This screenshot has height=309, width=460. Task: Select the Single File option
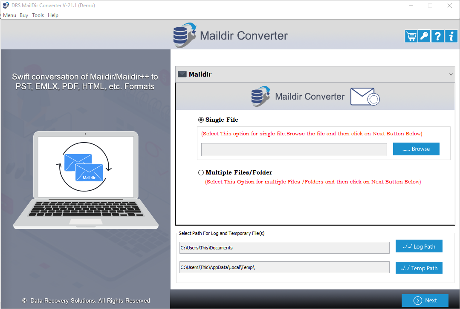click(201, 120)
